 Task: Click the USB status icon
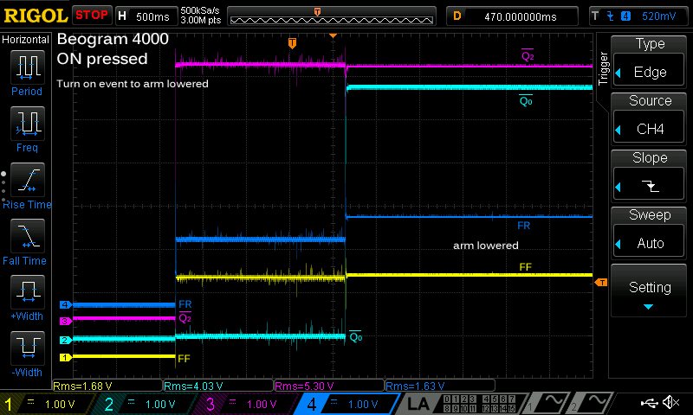[x=648, y=403]
